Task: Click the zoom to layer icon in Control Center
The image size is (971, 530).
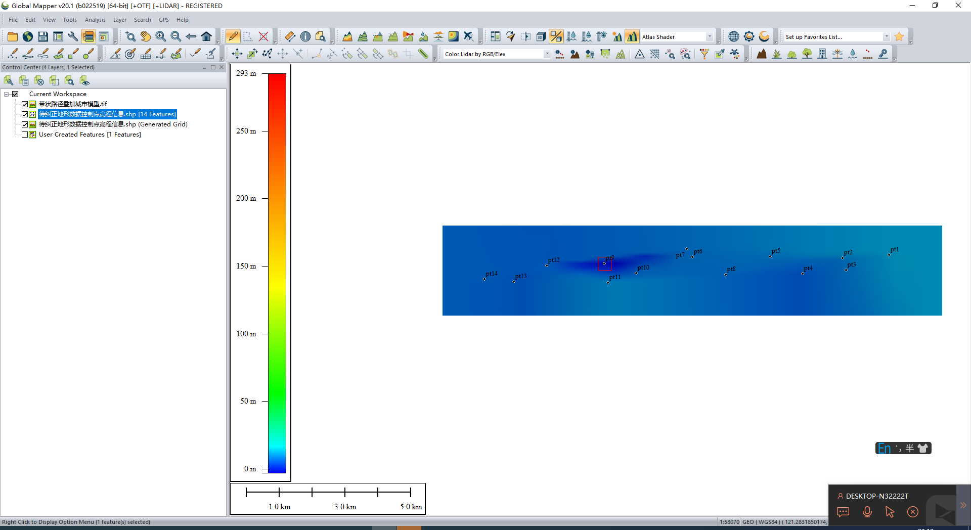Action: (69, 80)
